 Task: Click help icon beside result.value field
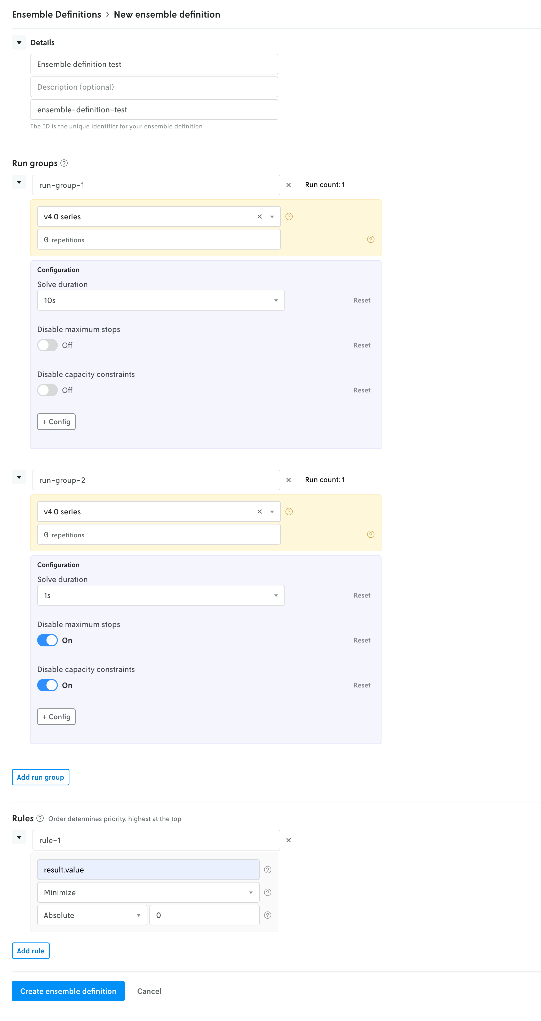[268, 870]
